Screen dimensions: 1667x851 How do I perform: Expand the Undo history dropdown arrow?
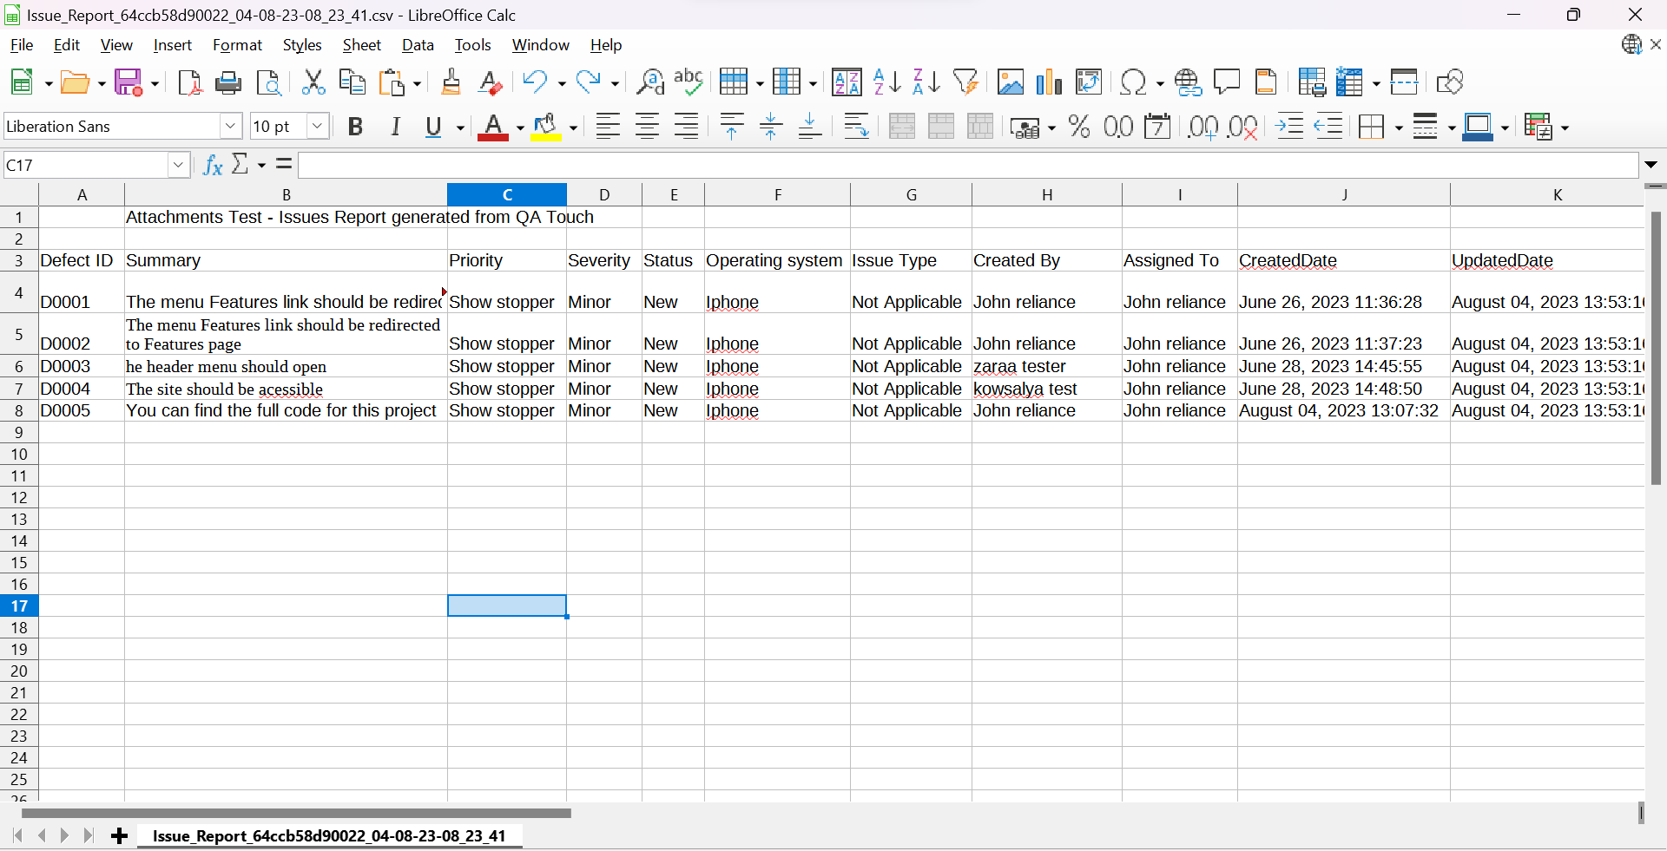click(x=561, y=83)
